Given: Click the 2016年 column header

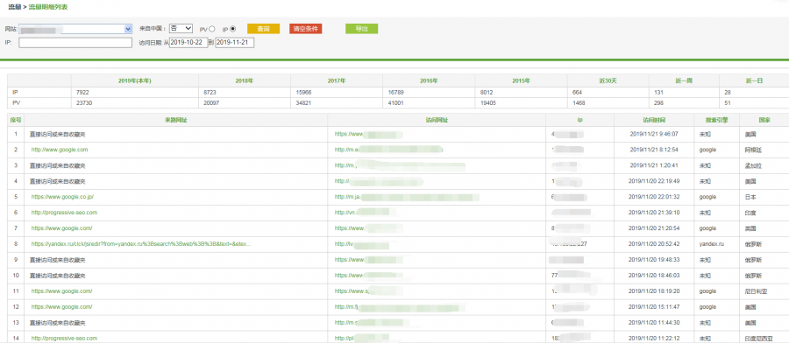Looking at the screenshot, I should [x=429, y=80].
